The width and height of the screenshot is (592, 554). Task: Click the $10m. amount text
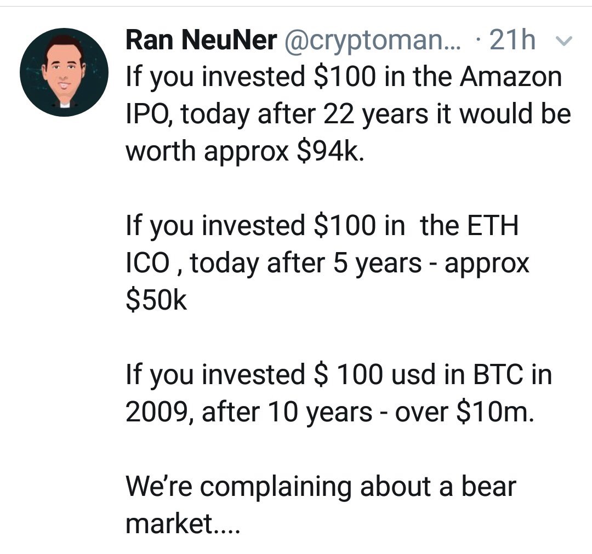[496, 412]
